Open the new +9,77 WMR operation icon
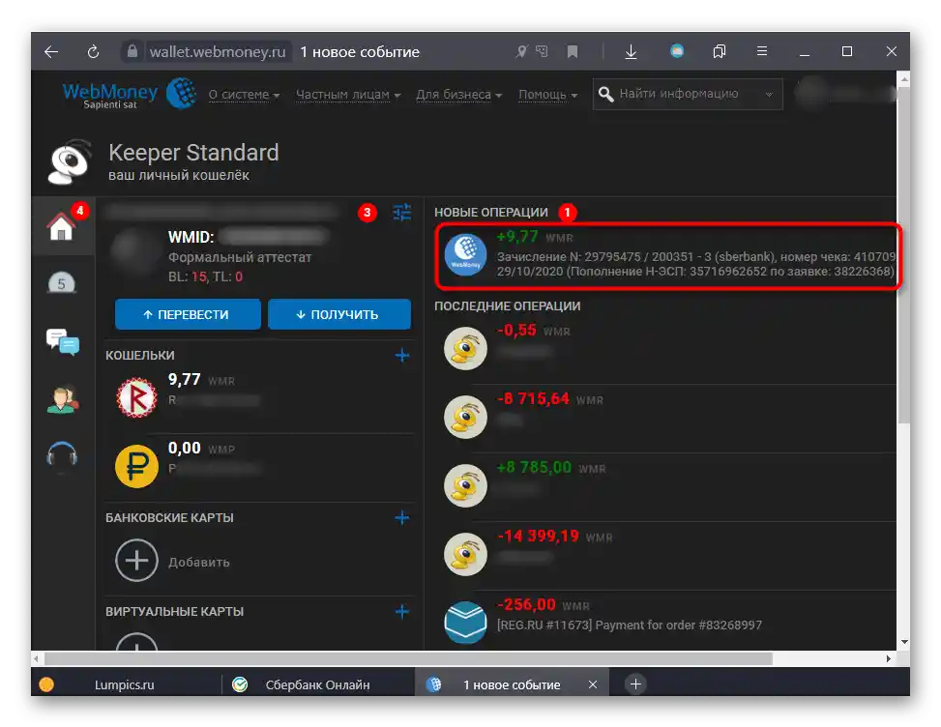The image size is (941, 727). click(465, 255)
